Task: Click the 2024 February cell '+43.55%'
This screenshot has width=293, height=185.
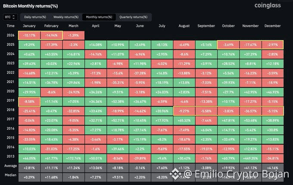Action: (51, 54)
